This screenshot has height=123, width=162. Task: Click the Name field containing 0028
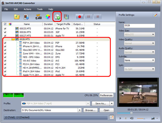(139, 26)
